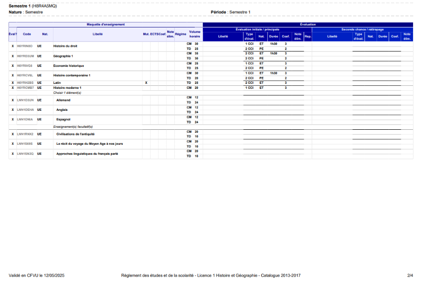Select the 'Volume horaire' column header
The width and height of the screenshot is (422, 283).
(195, 34)
